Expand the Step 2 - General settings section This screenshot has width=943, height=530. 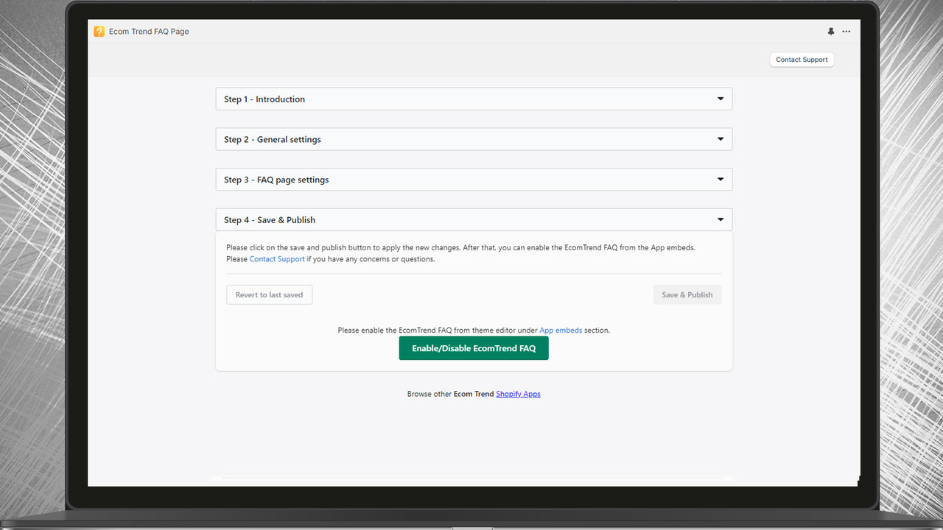[x=474, y=138]
